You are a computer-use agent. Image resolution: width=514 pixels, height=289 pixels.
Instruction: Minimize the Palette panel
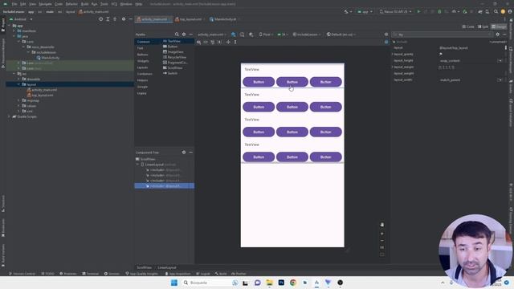[191, 34]
